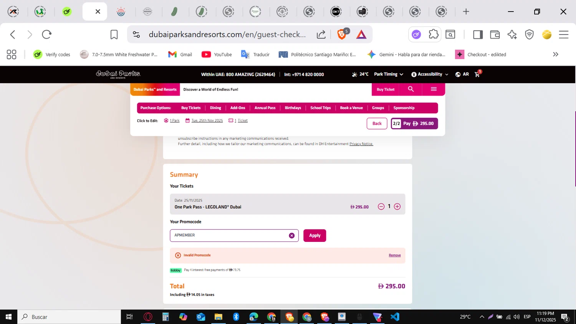Image resolution: width=576 pixels, height=324 pixels.
Task: Apply the promocode
Action: [314, 236]
